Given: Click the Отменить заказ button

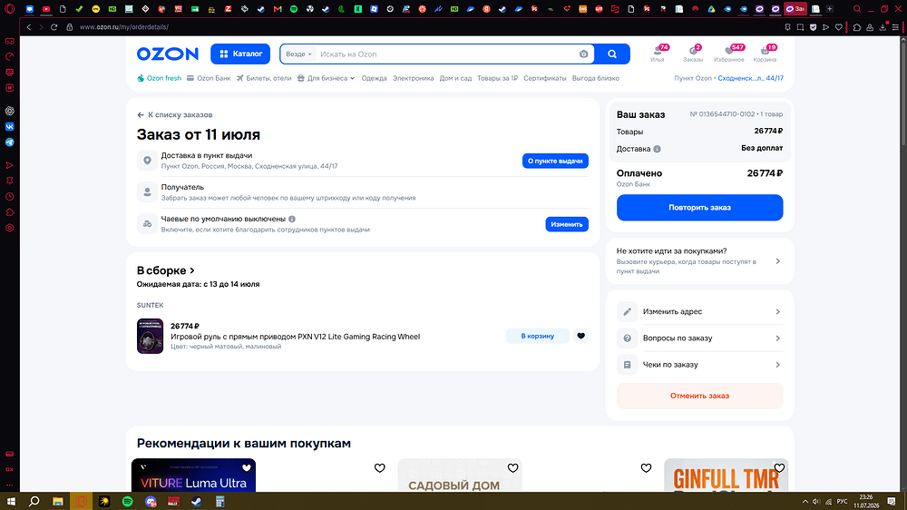Looking at the screenshot, I should 699,396.
